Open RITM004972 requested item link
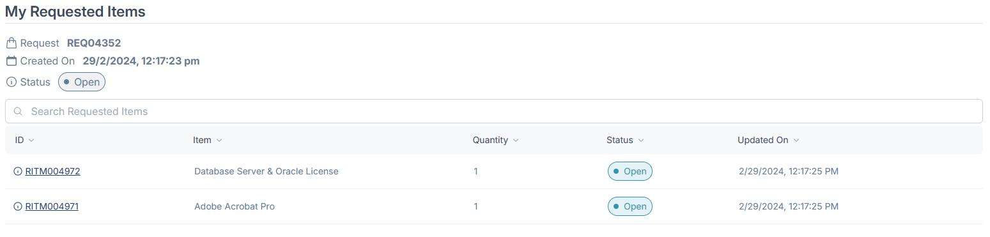 pos(52,171)
